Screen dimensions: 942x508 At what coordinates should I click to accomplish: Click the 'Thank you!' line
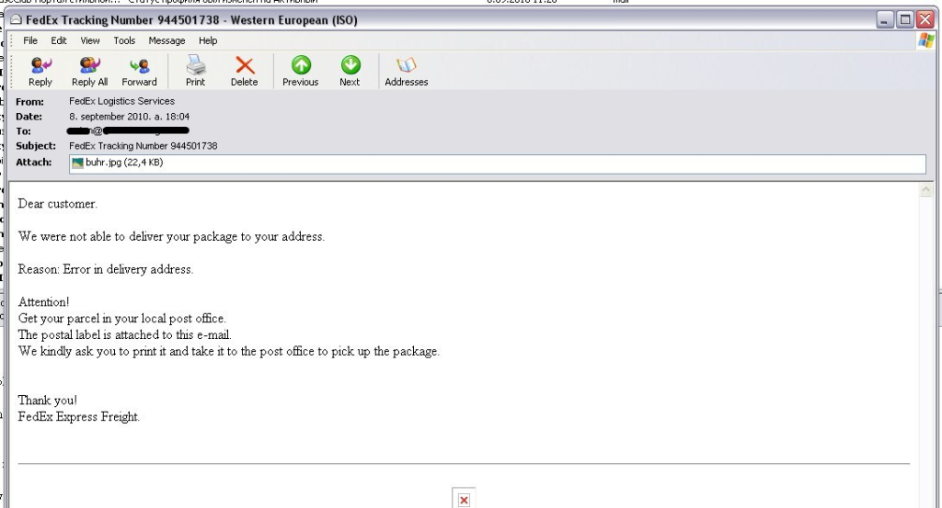pyautogui.click(x=48, y=400)
